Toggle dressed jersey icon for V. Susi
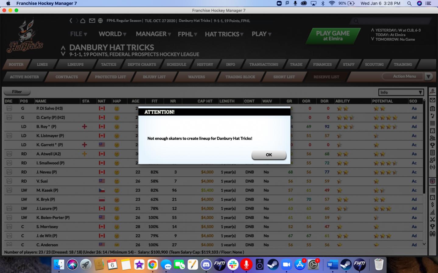 (x=9, y=181)
